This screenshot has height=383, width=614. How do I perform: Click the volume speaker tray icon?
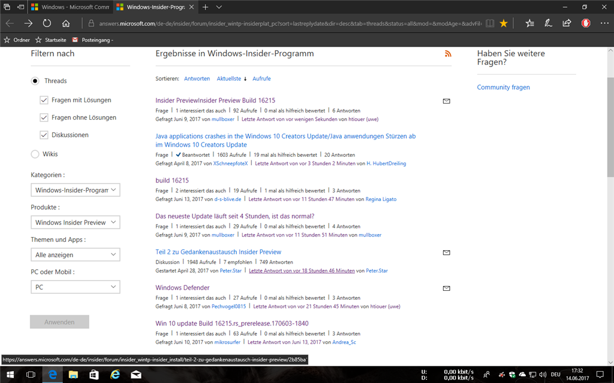[543, 375]
